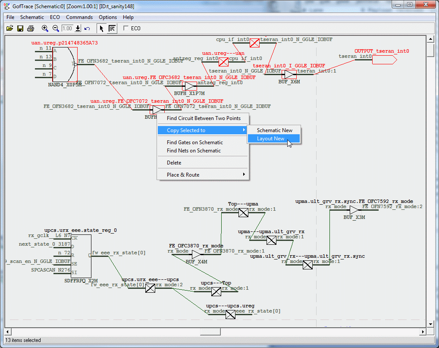Viewport: 439px width, 348px height.
Task: Click the Print icon in toolbar
Action: 30,28
